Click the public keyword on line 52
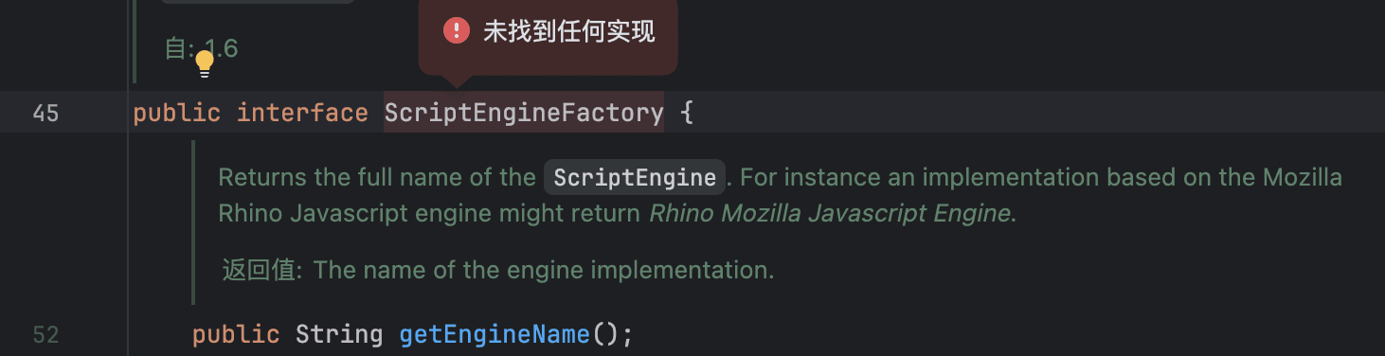 tap(236, 334)
